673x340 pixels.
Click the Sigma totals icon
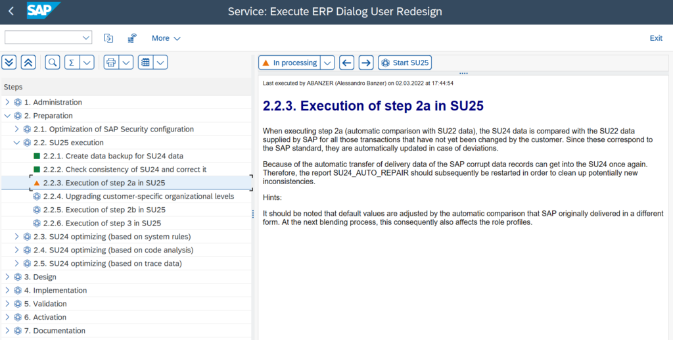point(72,62)
